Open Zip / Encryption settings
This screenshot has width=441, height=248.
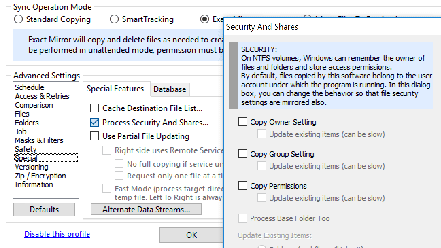point(40,176)
